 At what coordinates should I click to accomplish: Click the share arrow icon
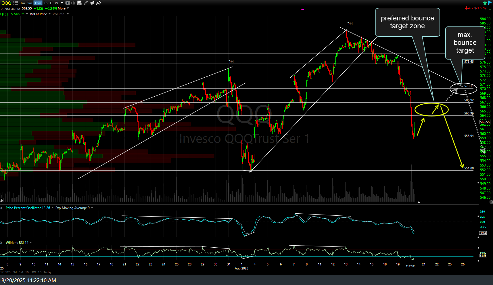pos(99,3)
